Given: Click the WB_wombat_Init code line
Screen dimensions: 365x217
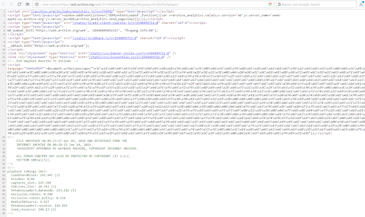Looking at the screenshot, I should 83,30.
